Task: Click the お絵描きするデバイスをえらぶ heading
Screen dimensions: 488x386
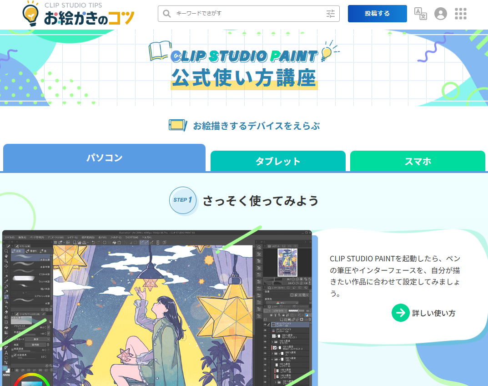Action: coord(257,126)
